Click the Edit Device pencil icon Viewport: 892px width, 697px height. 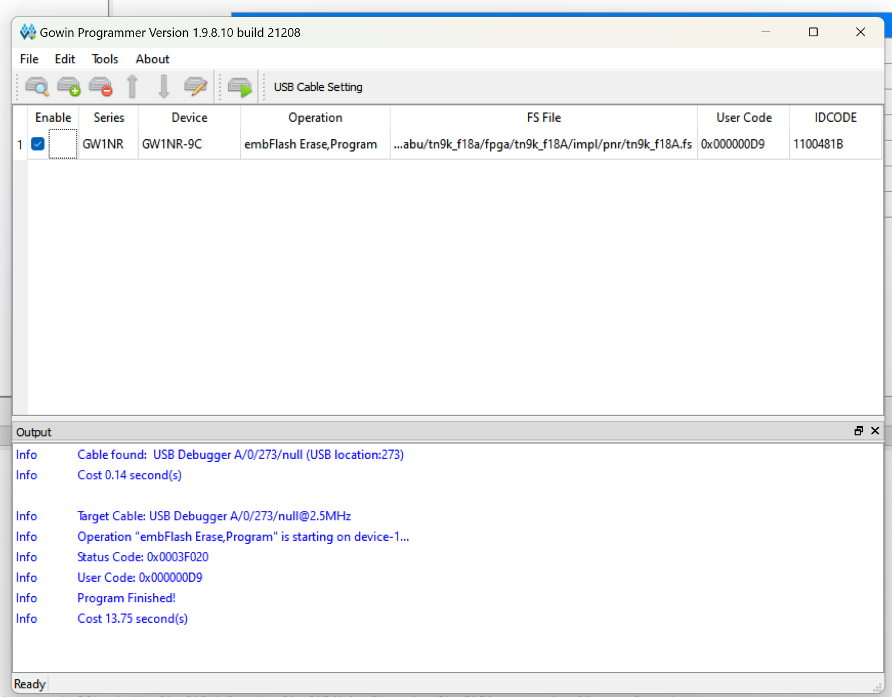click(195, 87)
